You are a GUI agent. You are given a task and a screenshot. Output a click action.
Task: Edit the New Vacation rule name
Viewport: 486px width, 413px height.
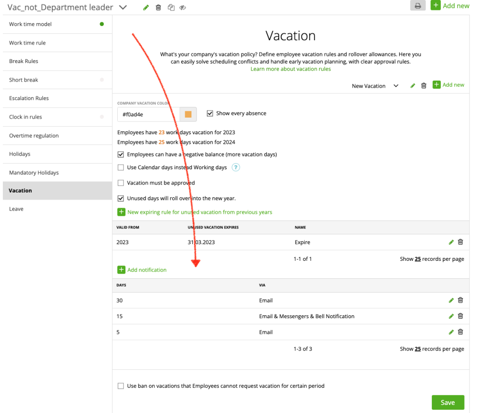pos(412,86)
